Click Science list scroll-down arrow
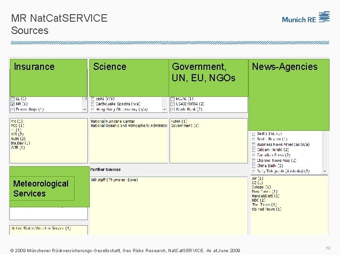Screen dimensions: 340x255 click(165, 109)
